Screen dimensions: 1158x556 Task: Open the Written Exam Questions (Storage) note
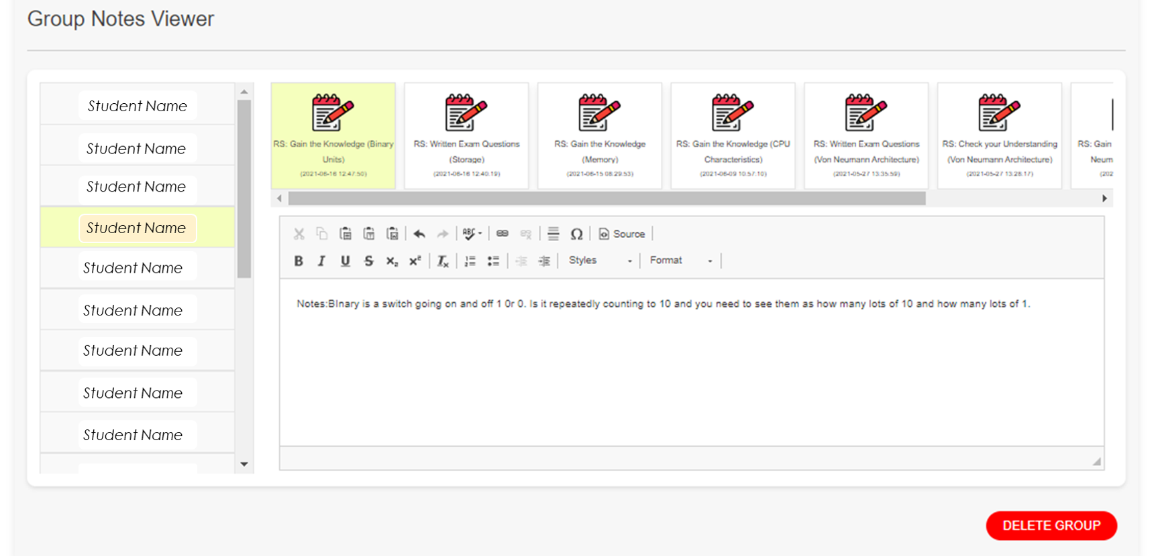(x=466, y=135)
